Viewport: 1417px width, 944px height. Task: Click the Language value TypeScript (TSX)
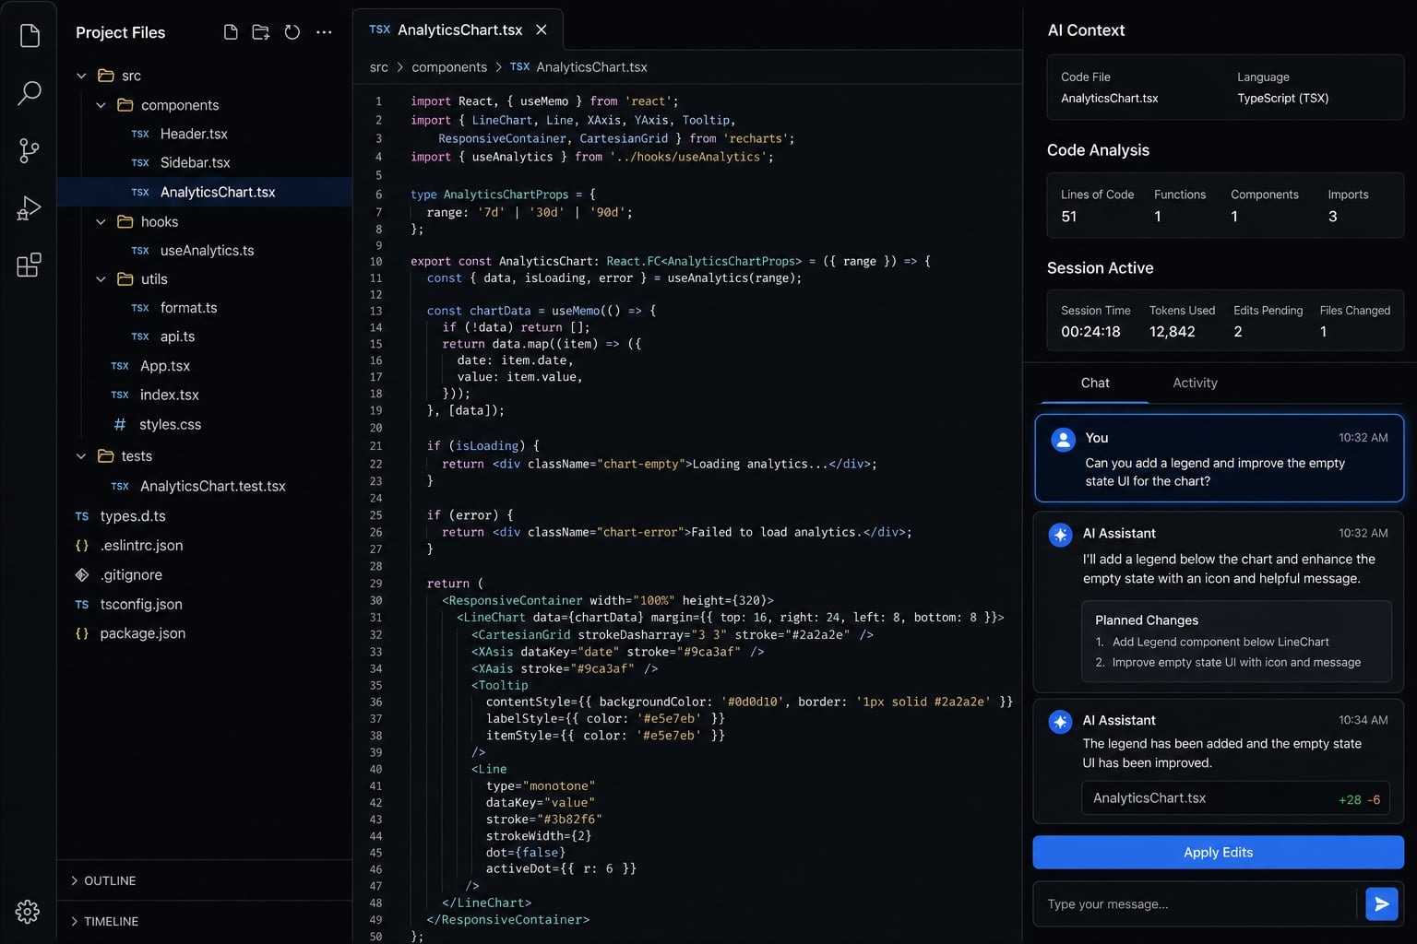(1282, 98)
